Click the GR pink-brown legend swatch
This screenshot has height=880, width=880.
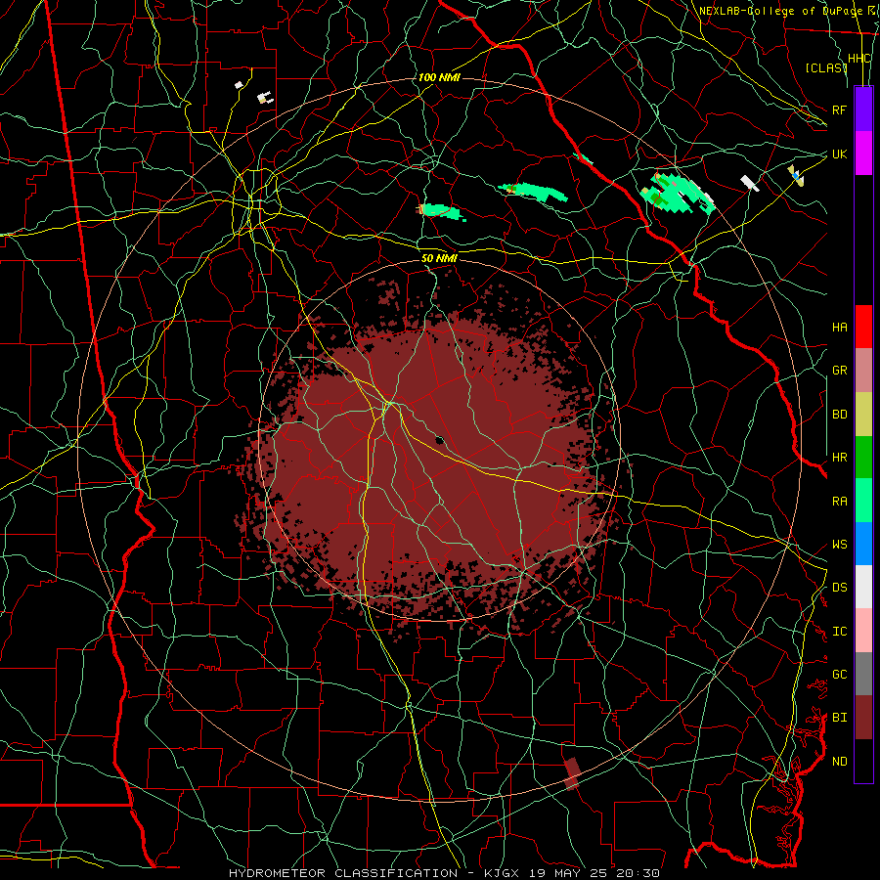863,371
